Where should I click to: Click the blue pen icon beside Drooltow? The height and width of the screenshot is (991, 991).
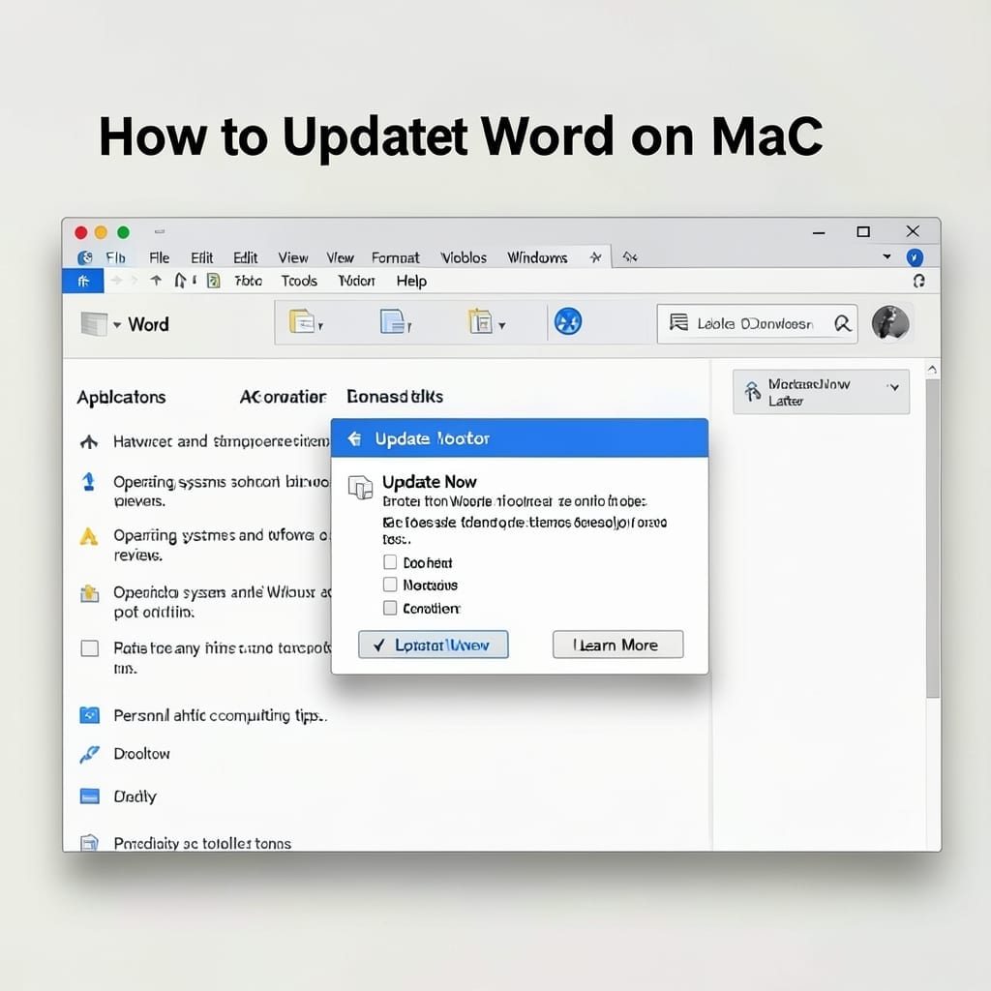(90, 754)
